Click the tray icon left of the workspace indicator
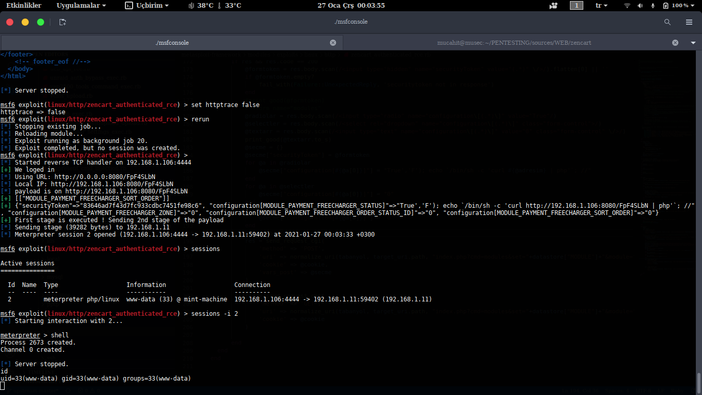702x395 pixels. pos(553,6)
